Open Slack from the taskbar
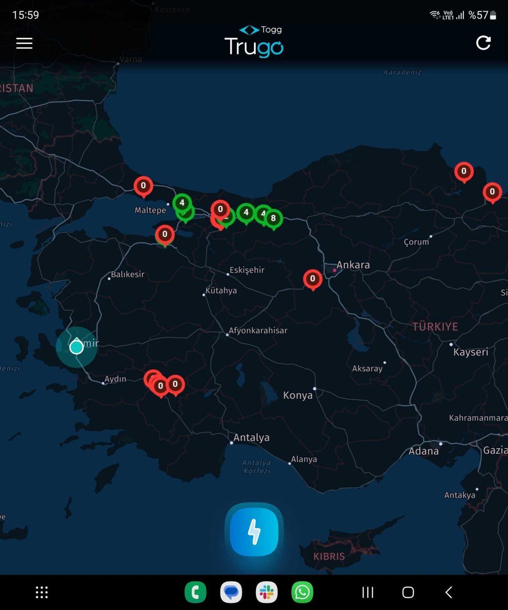 click(266, 593)
